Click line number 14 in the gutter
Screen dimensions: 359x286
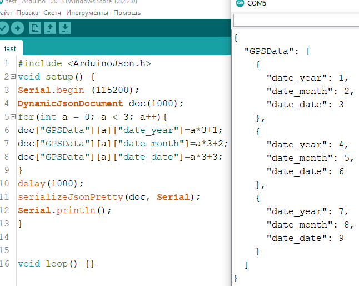click(x=4, y=236)
